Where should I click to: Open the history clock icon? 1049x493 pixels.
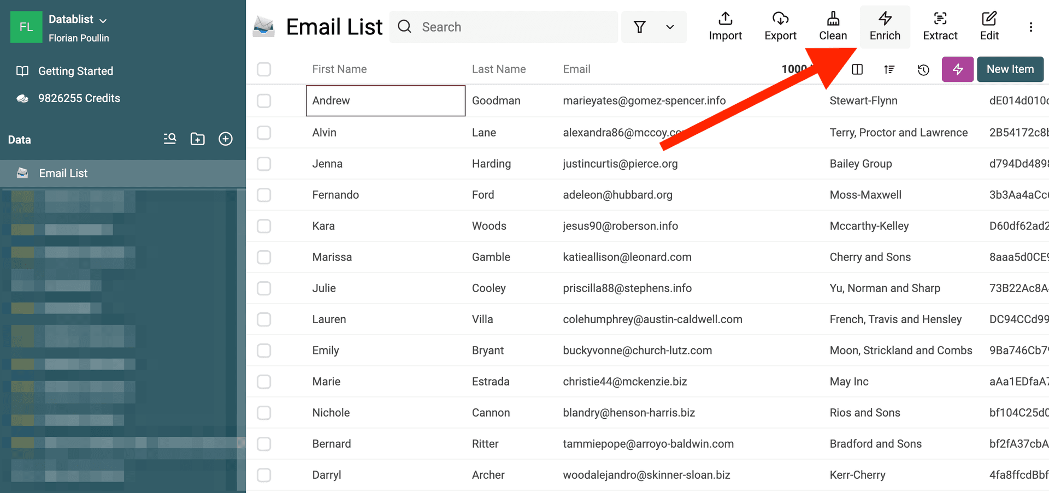tap(923, 69)
